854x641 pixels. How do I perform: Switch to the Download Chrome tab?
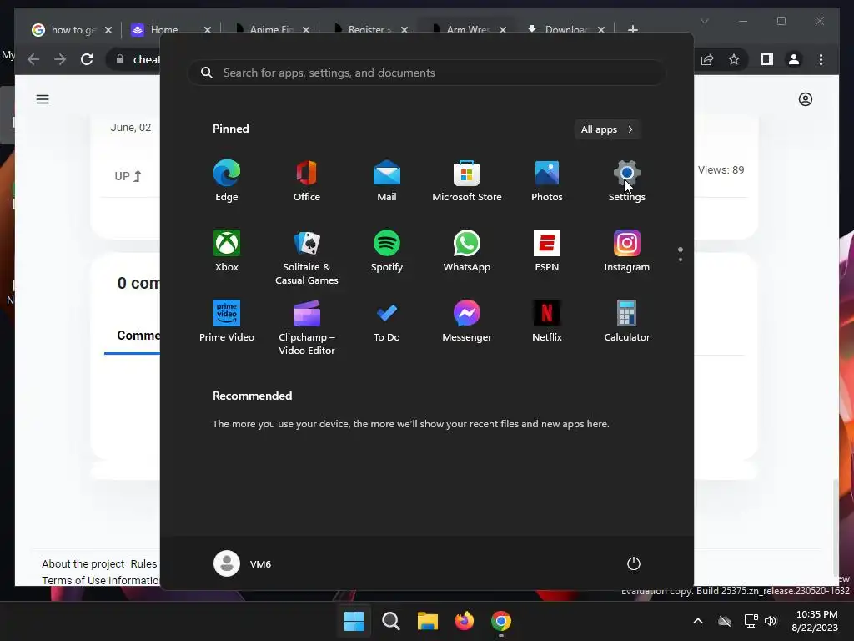pyautogui.click(x=565, y=30)
